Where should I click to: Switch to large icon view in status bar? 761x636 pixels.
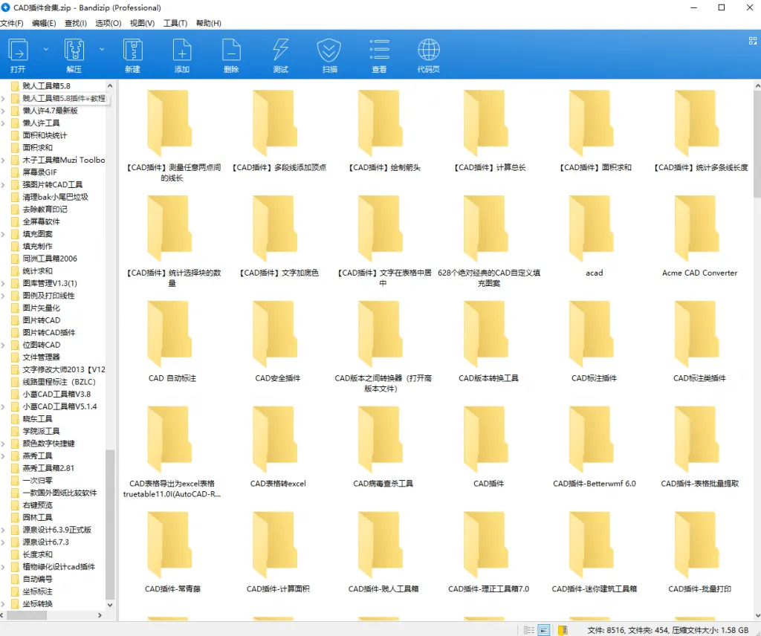544,630
